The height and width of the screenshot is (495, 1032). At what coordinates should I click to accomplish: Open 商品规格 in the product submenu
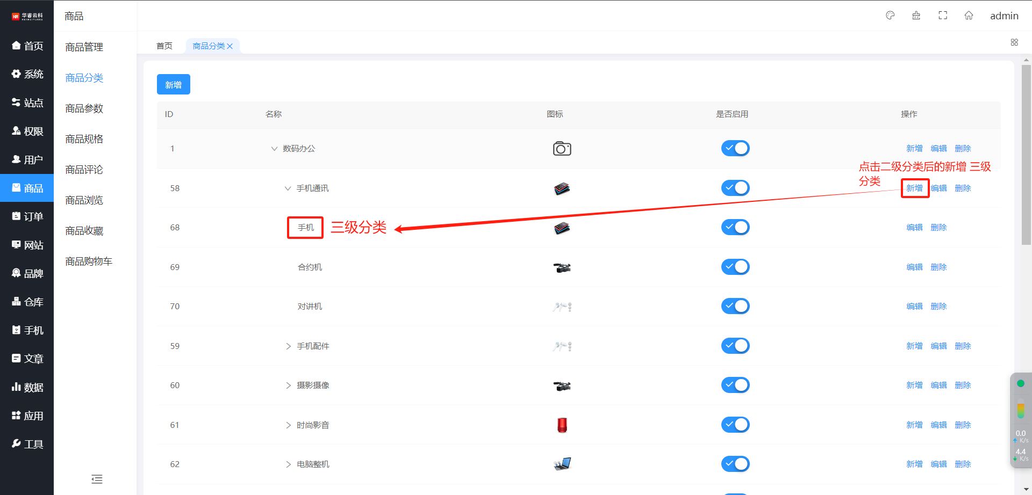point(84,139)
